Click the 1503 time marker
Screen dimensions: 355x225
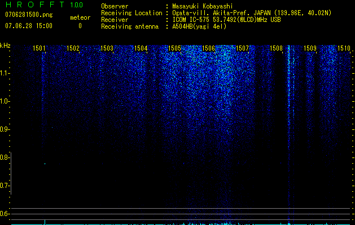pyautogui.click(x=107, y=48)
